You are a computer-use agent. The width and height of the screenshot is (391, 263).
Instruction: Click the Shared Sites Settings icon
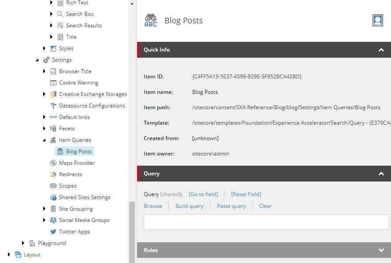[53, 197]
